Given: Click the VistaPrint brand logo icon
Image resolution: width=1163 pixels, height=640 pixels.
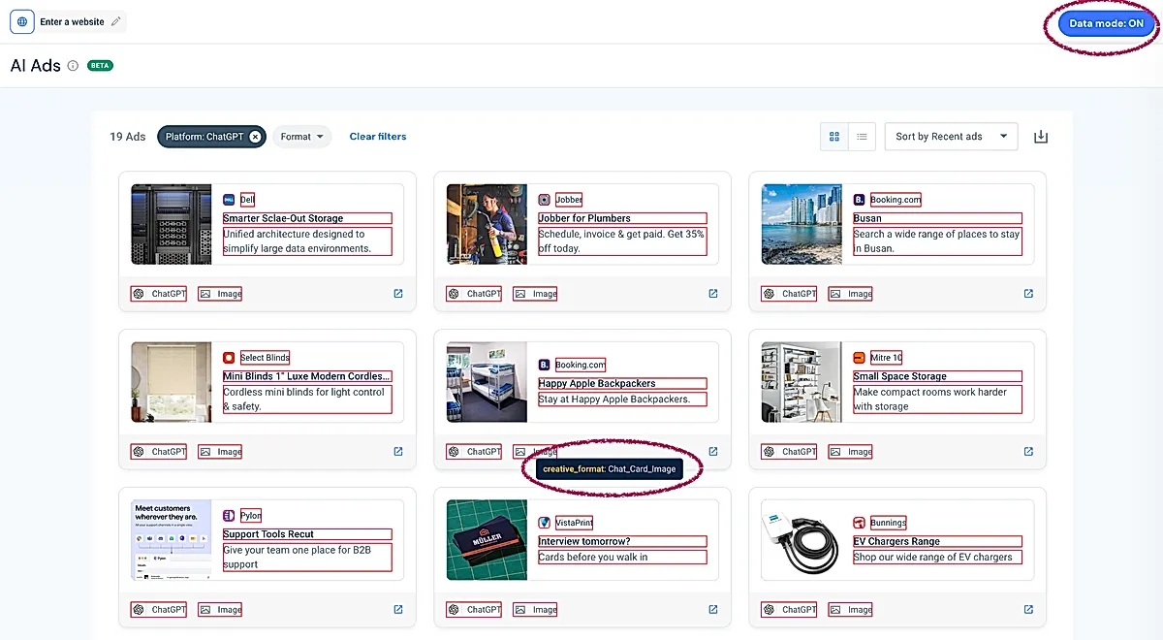Looking at the screenshot, I should pos(545,523).
